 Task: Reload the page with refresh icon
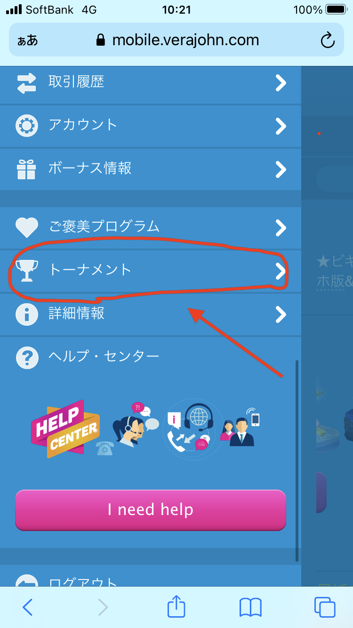[x=327, y=40]
